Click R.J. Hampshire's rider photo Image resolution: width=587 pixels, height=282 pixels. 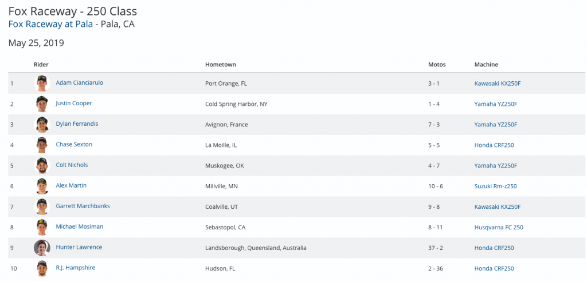click(x=42, y=269)
